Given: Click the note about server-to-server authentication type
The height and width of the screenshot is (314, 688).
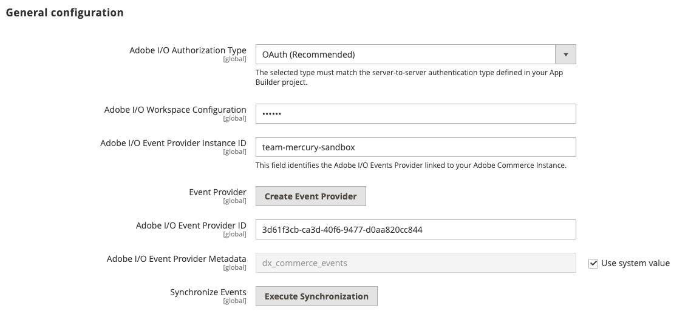Looking at the screenshot, I should point(409,77).
